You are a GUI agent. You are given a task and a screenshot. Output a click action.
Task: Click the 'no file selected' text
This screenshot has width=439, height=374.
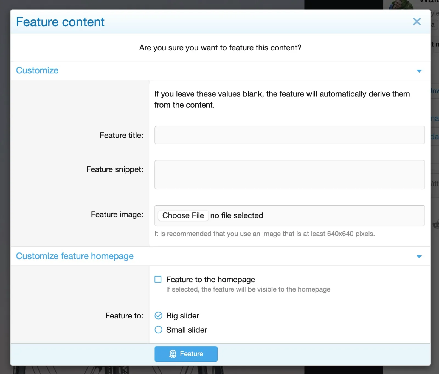pos(237,216)
